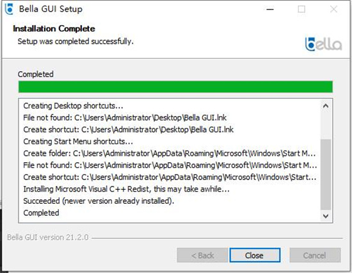Screen dimensions: 352x273
Task: Click the Close button
Action: [x=255, y=255]
